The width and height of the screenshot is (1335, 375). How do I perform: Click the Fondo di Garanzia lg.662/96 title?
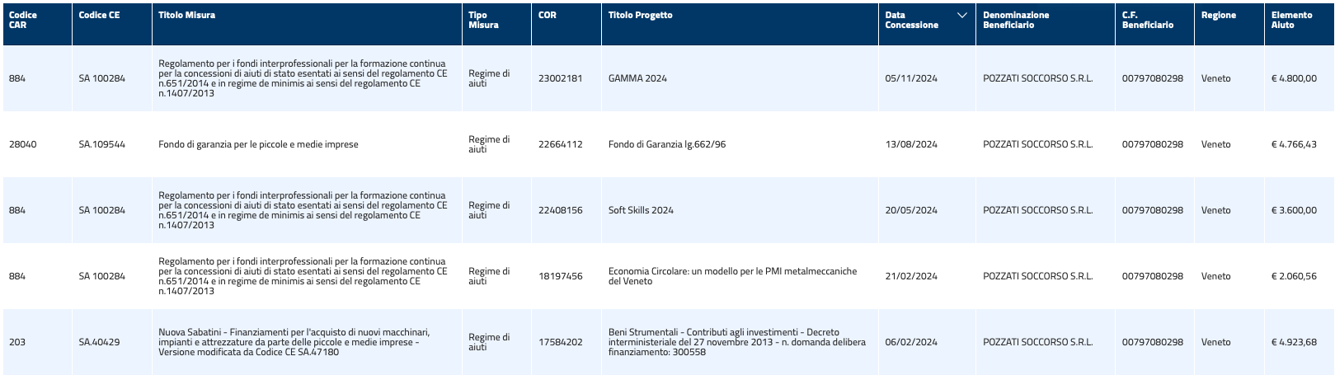(666, 144)
